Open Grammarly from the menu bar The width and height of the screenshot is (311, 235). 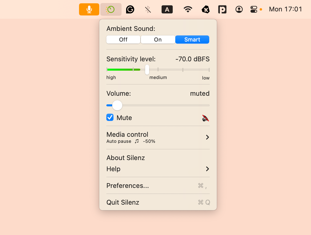[x=130, y=10]
